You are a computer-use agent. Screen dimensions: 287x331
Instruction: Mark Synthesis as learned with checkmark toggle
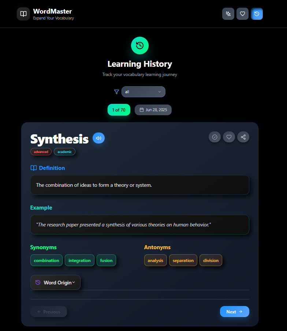click(215, 137)
